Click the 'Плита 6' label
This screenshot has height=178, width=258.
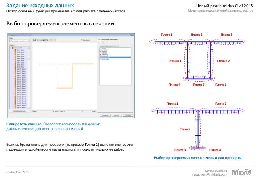pyautogui.click(x=221, y=85)
